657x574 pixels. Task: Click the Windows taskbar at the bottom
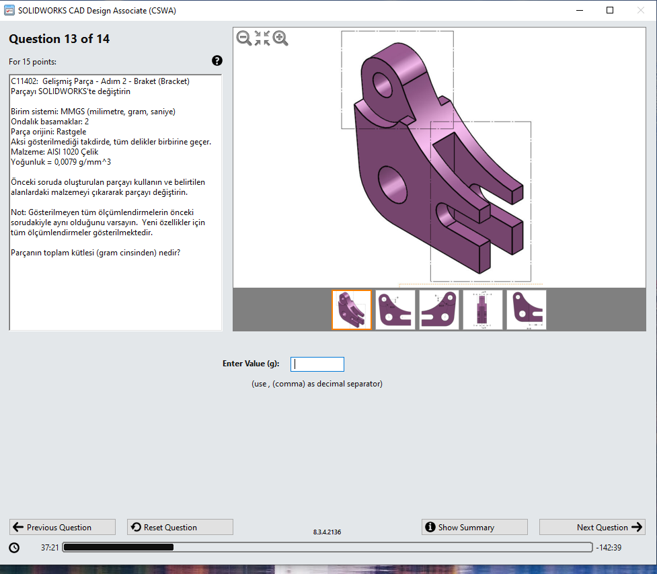328,570
